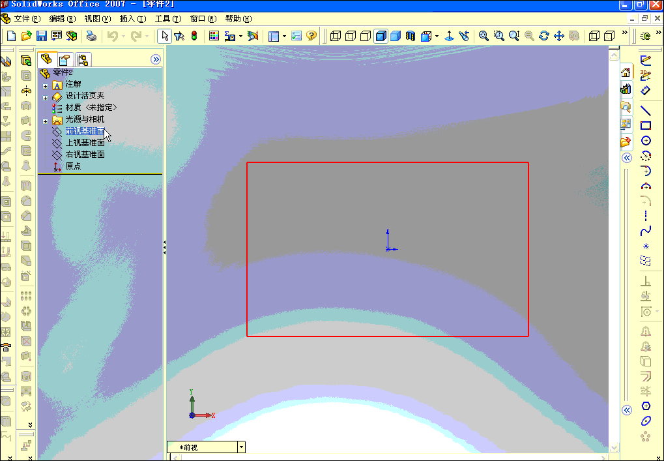
Task: Select the Centerline sketch tool
Action: (645, 216)
